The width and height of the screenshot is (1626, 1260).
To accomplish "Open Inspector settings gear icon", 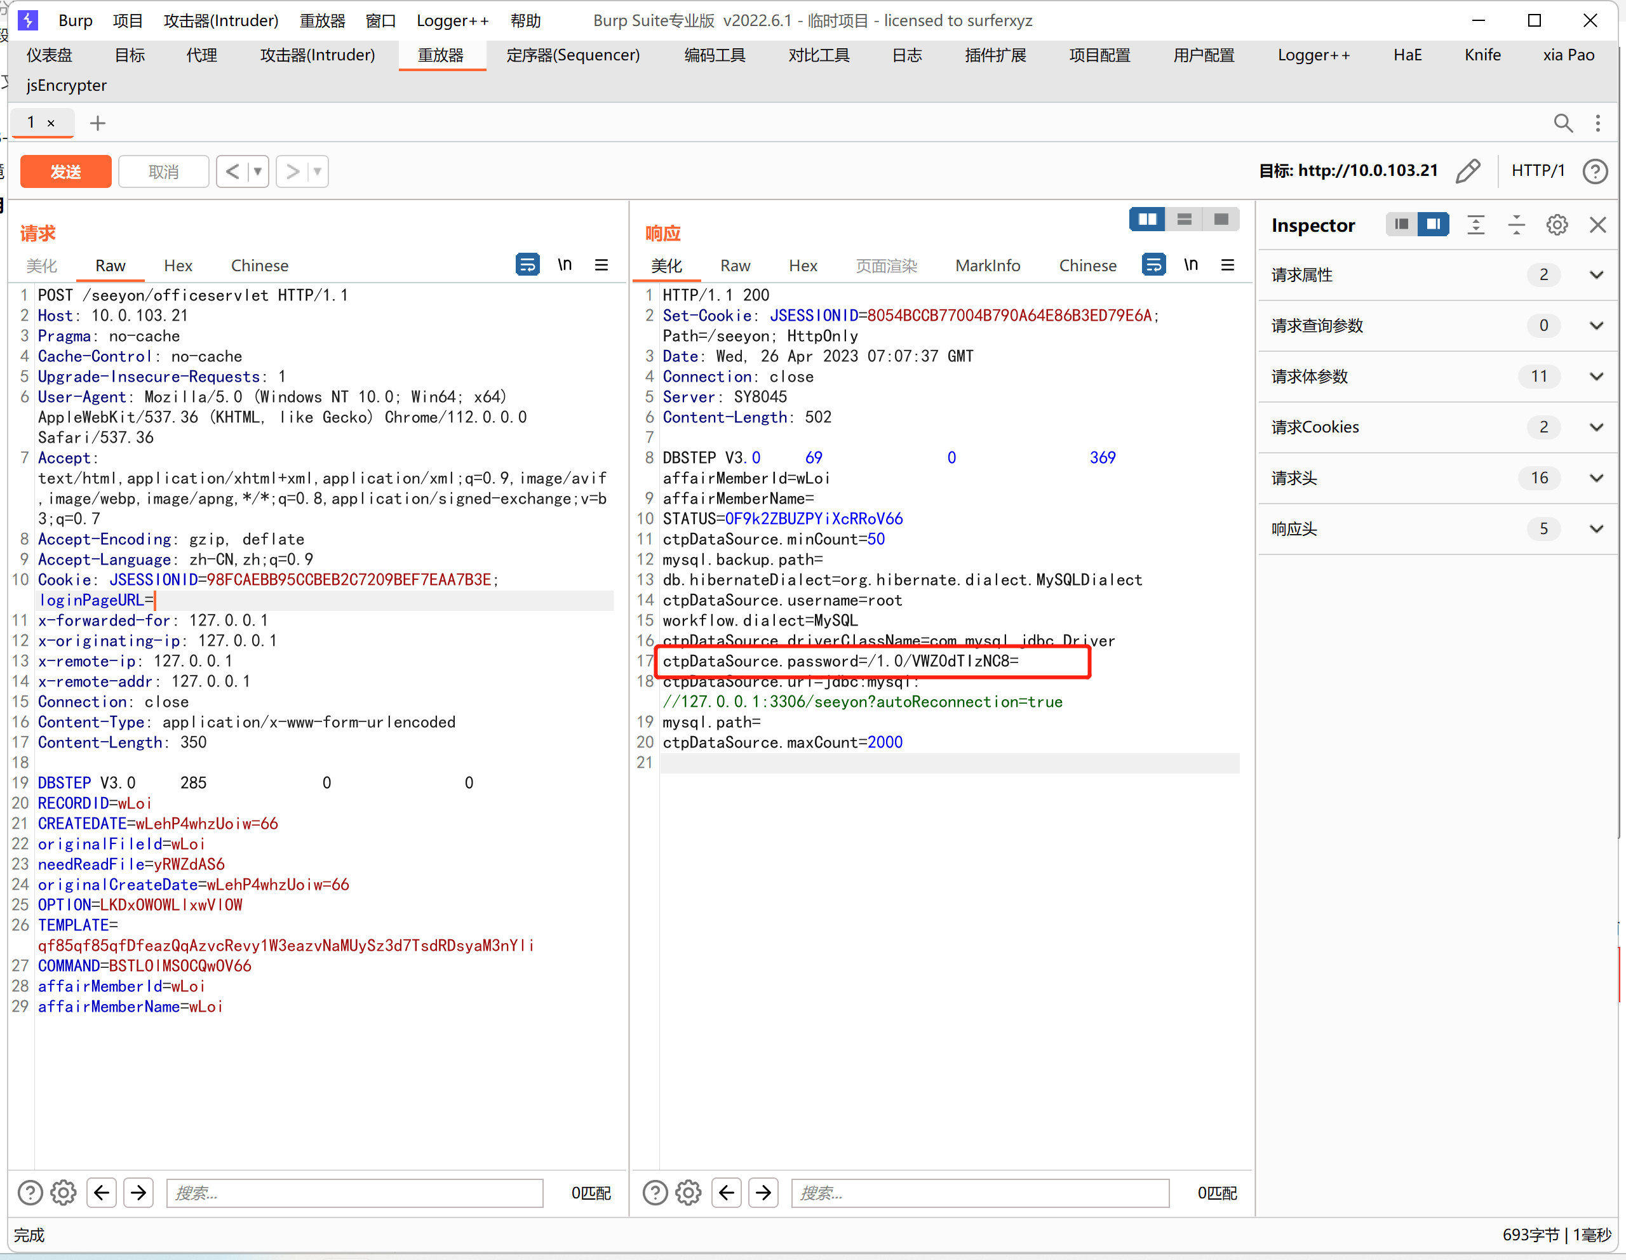I will [1556, 225].
